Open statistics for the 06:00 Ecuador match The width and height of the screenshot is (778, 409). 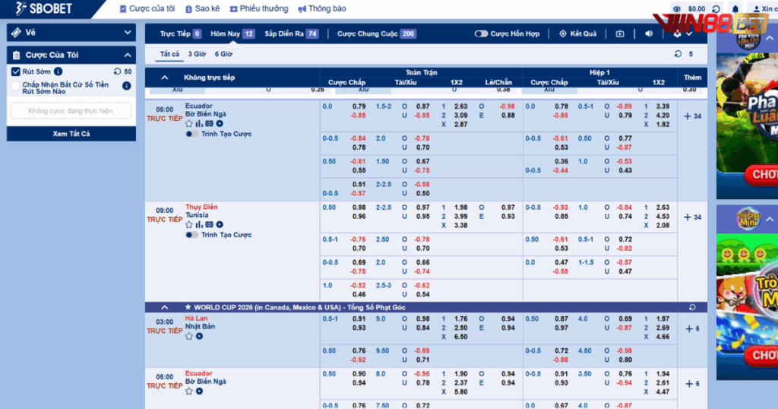pos(199,124)
